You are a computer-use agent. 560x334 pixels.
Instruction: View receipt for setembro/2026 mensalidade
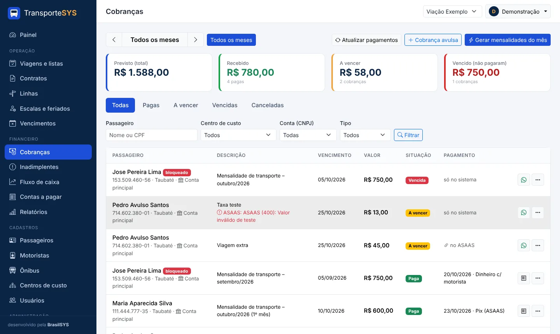(x=524, y=278)
